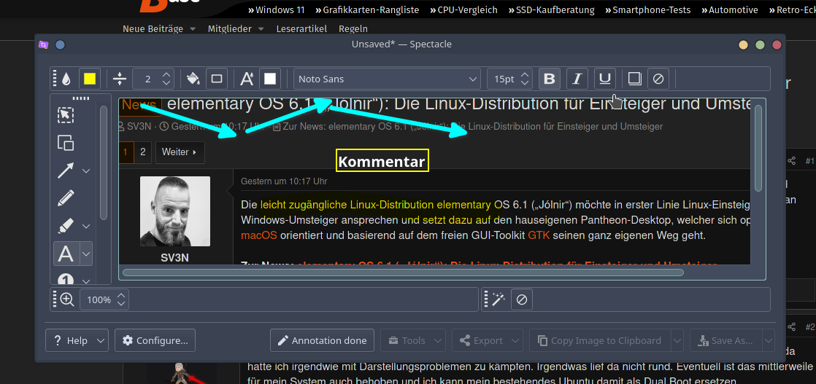Expand the Text tool options chevron
This screenshot has width=816, height=384.
[x=86, y=254]
